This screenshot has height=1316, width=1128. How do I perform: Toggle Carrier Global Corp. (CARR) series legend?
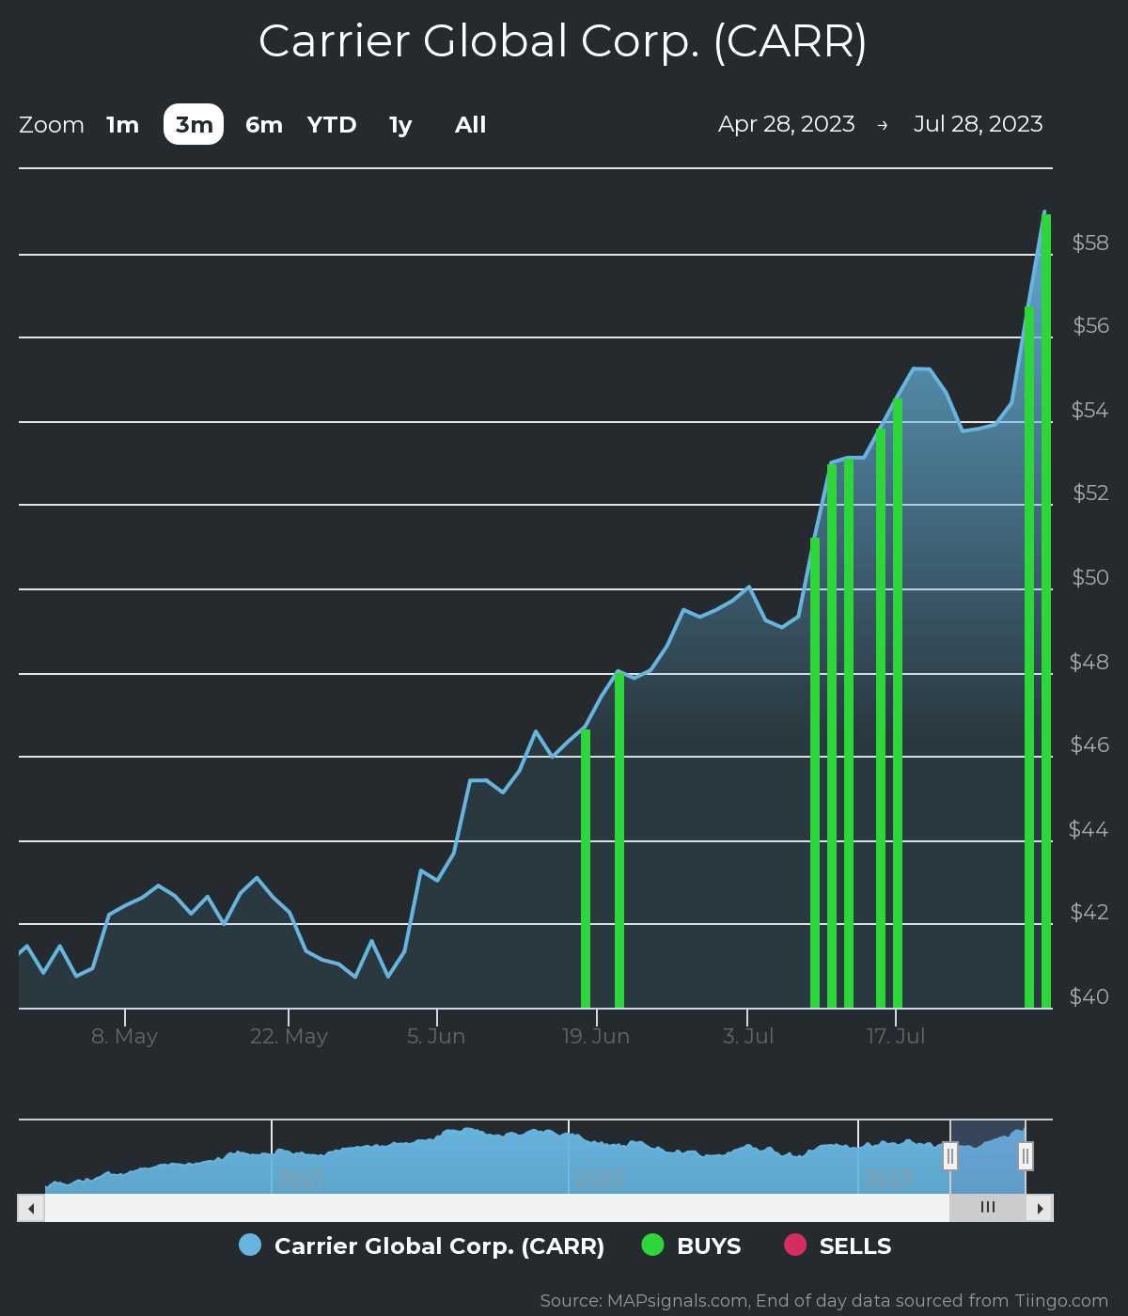(422, 1245)
